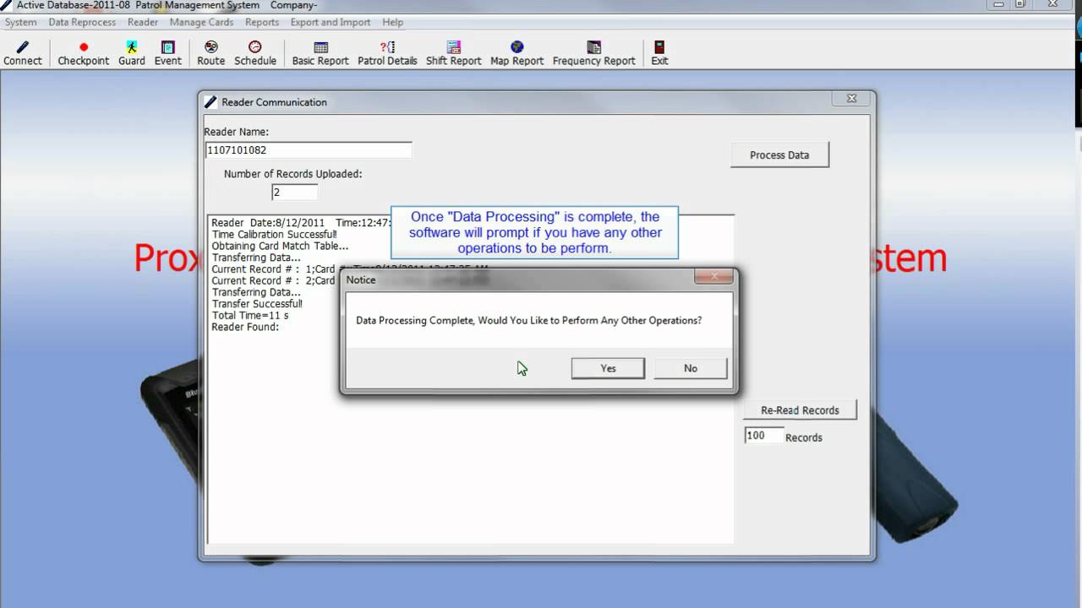This screenshot has height=608, width=1082.
Task: Open the Reports menu
Action: coord(262,22)
